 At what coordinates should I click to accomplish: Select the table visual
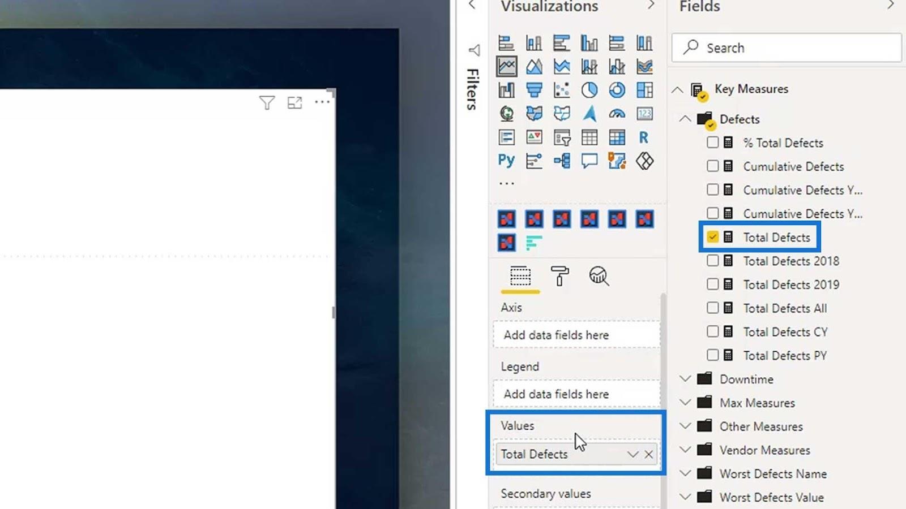(x=589, y=137)
